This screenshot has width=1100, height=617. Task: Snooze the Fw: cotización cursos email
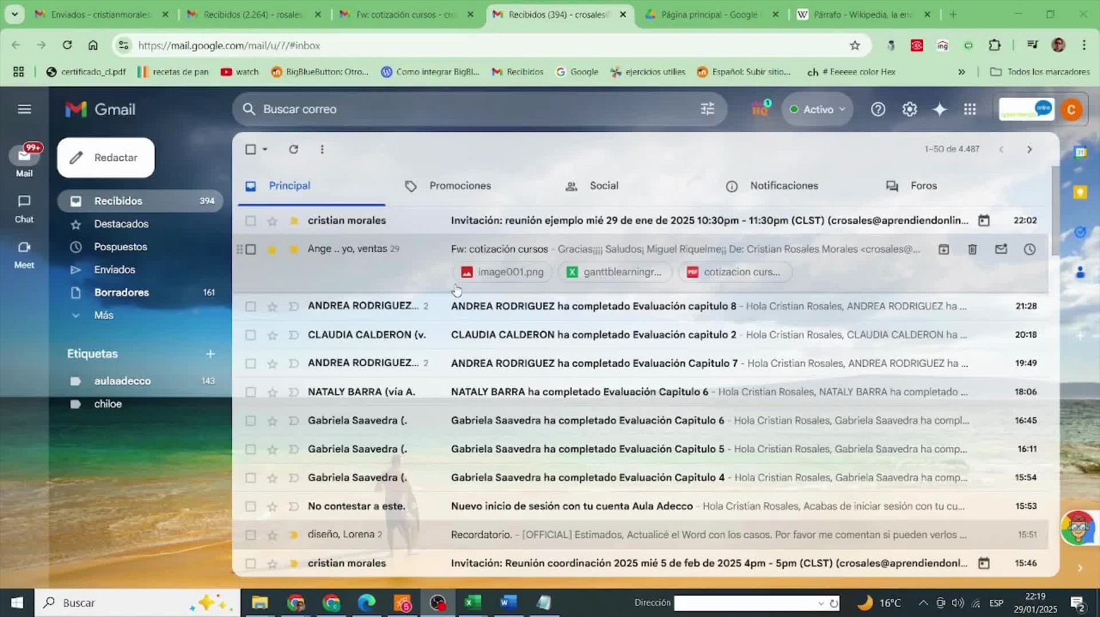click(x=1030, y=249)
